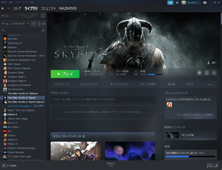Open the Steam menu
Viewport: 222px width, 170px height.
tap(4, 2)
